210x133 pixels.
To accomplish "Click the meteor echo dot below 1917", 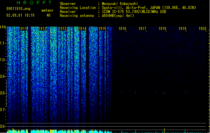I will [x=136, y=92].
